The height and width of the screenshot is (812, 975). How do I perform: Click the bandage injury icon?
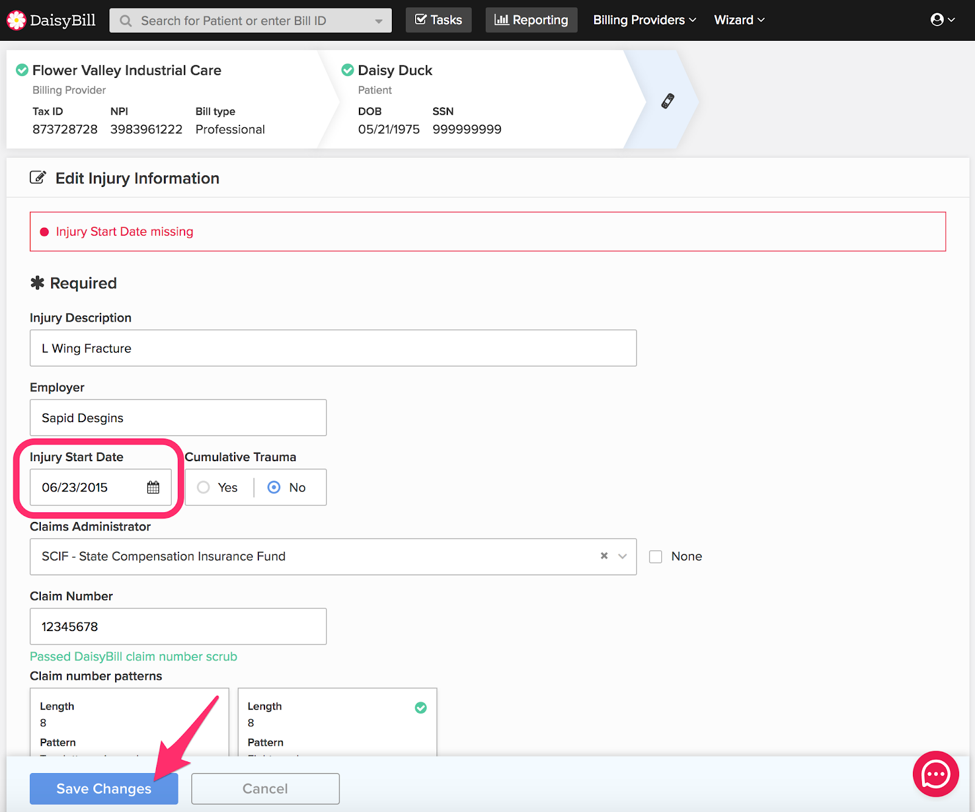668,101
